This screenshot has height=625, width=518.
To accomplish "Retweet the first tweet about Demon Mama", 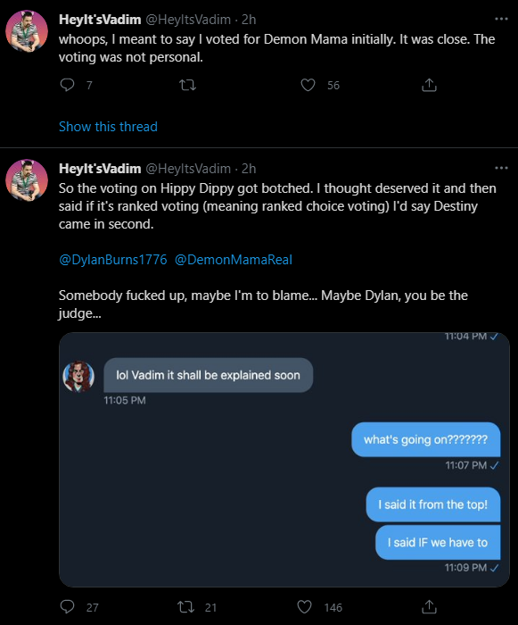I will pos(187,85).
